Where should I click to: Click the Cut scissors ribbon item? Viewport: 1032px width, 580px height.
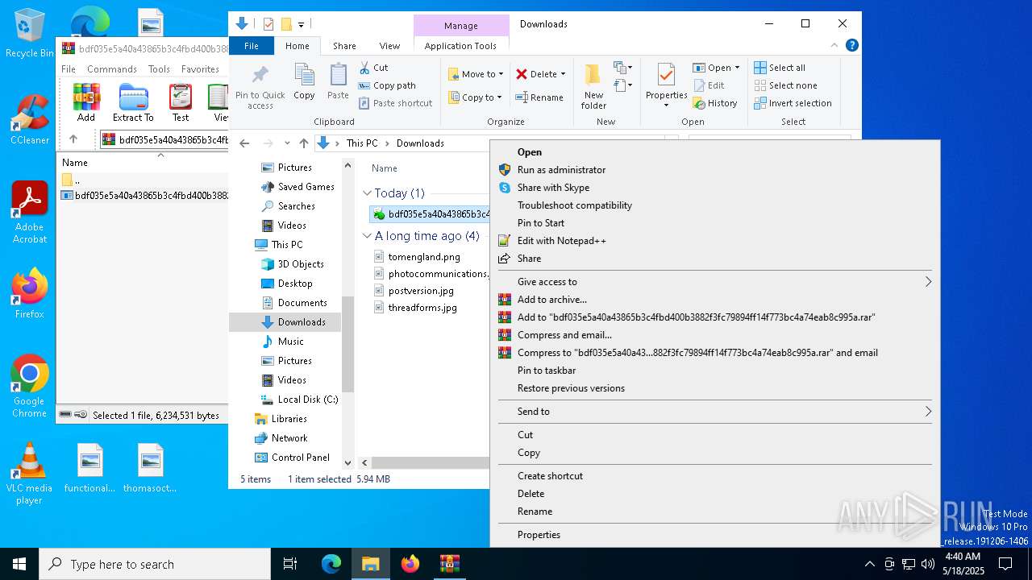tap(374, 68)
